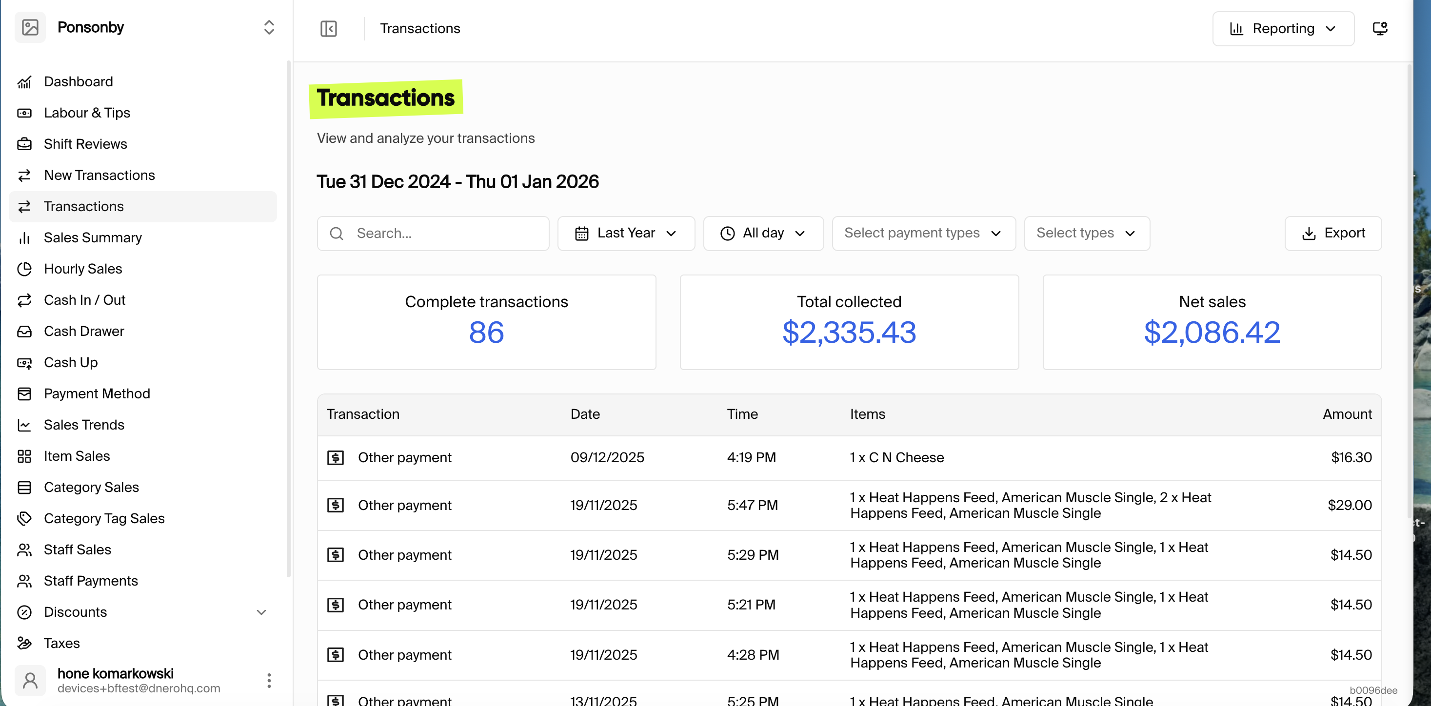
Task: Click the Payment Method card icon
Action: (24, 394)
